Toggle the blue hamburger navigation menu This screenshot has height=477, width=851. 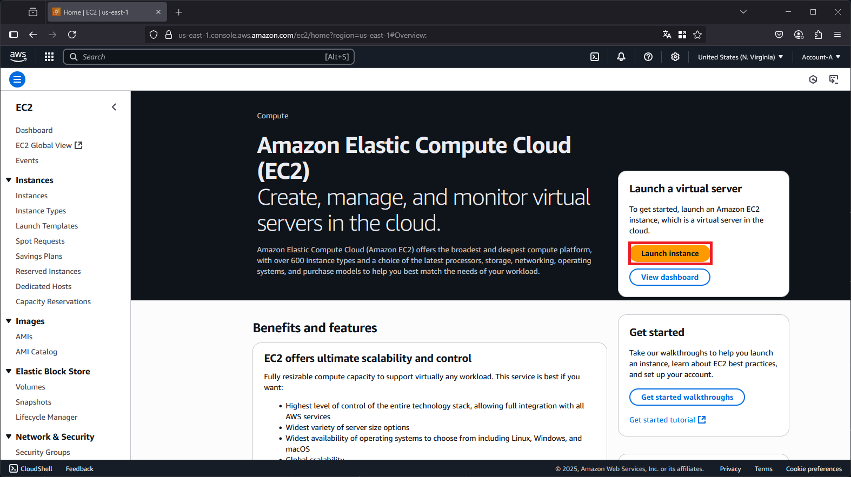pos(17,79)
